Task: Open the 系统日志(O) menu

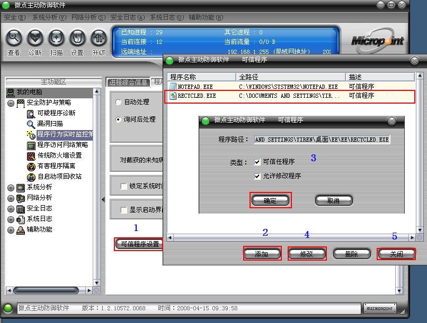Action: (167, 17)
